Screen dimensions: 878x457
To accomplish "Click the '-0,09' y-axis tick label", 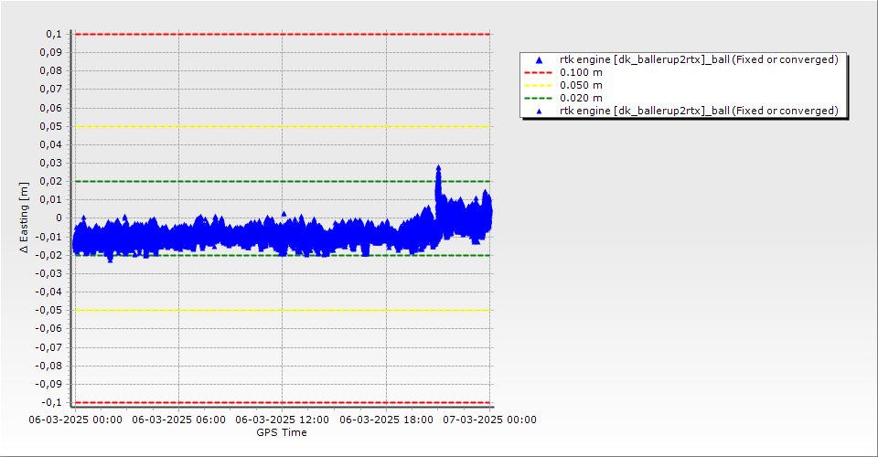I will coord(48,384).
